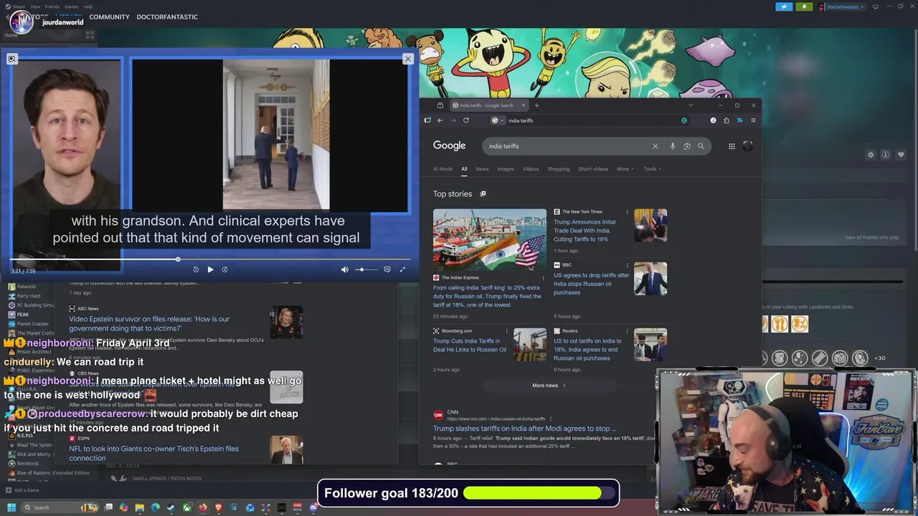Adjust the video volume slider
This screenshot has width=918, height=516.
[366, 269]
